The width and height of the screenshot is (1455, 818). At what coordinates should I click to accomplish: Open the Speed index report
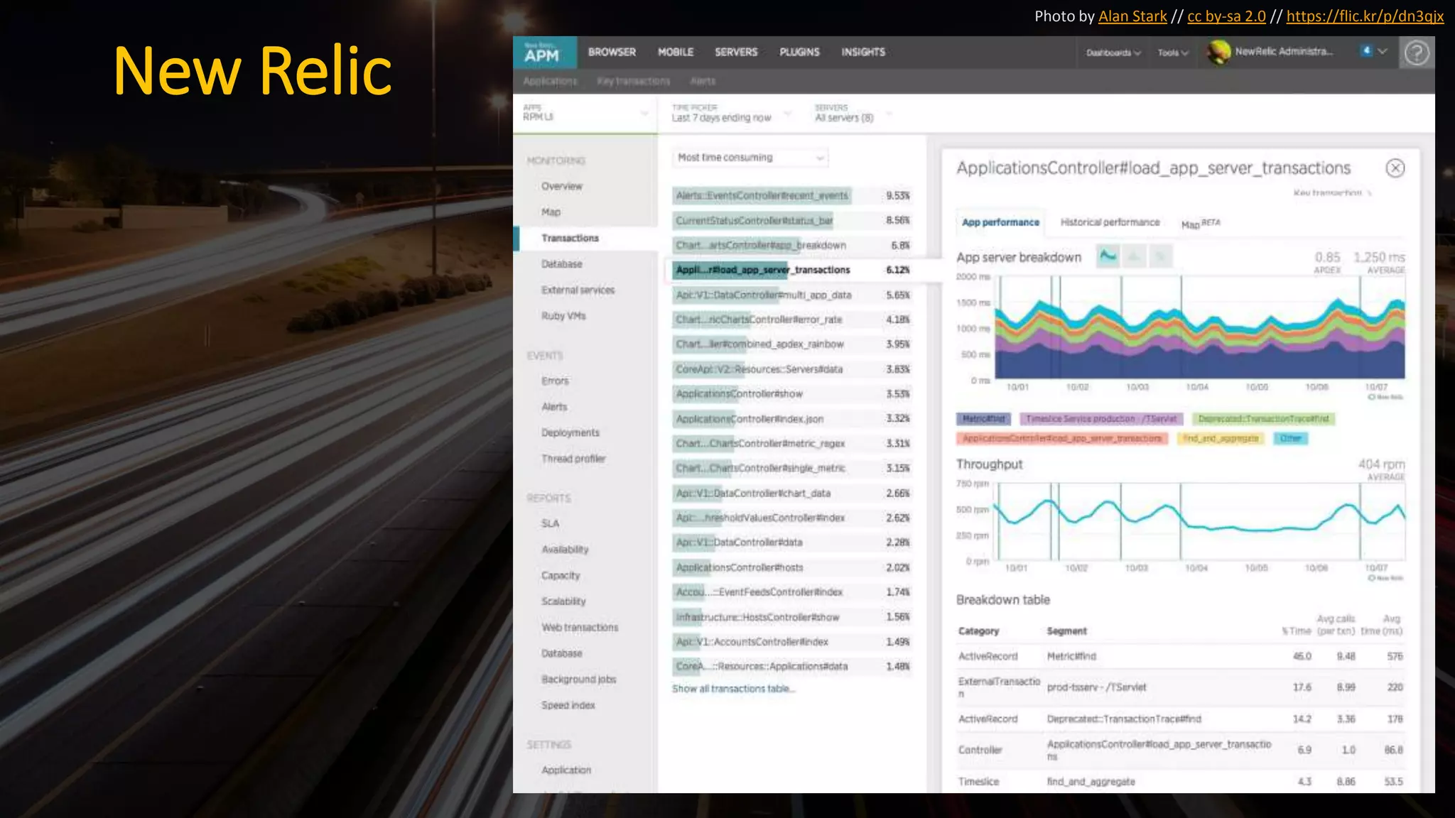[568, 706]
